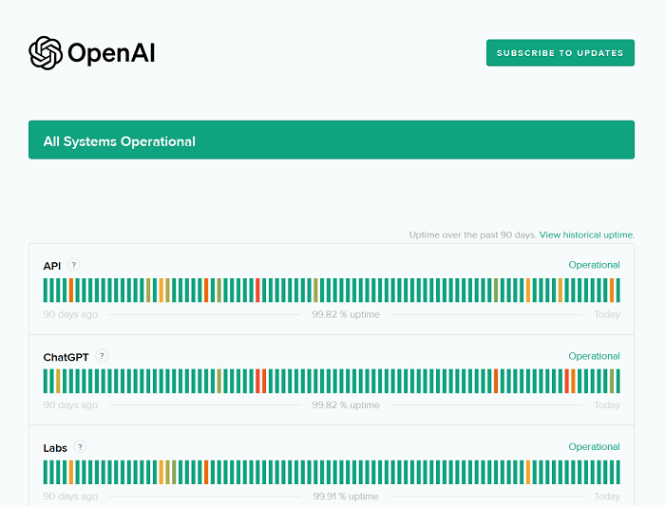This screenshot has width=665, height=507.
Task: Click the last (today) bar in API timeline
Action: pos(617,291)
